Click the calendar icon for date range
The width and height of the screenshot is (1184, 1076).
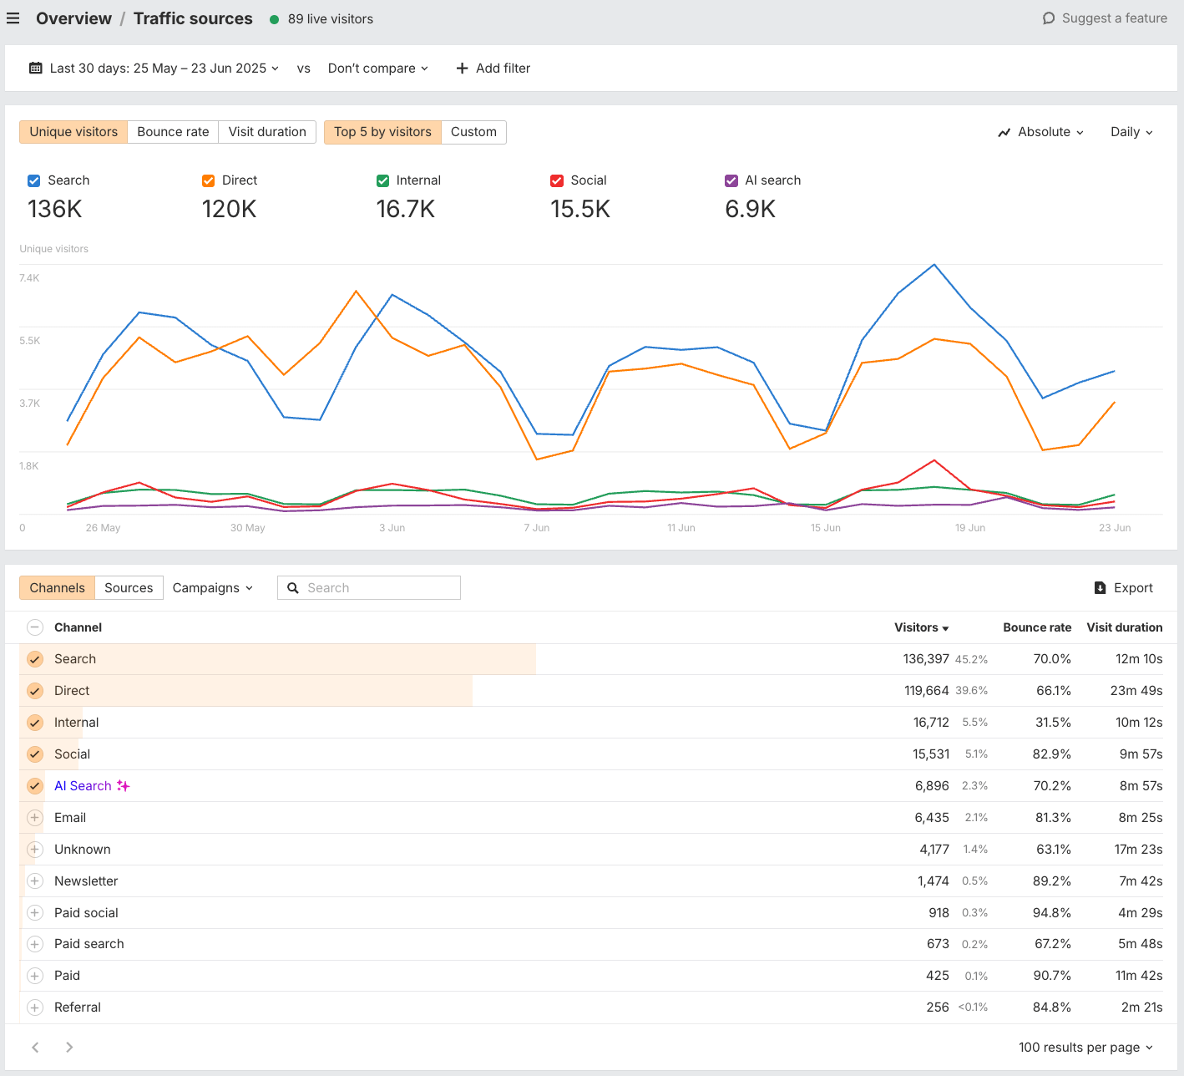pos(35,68)
